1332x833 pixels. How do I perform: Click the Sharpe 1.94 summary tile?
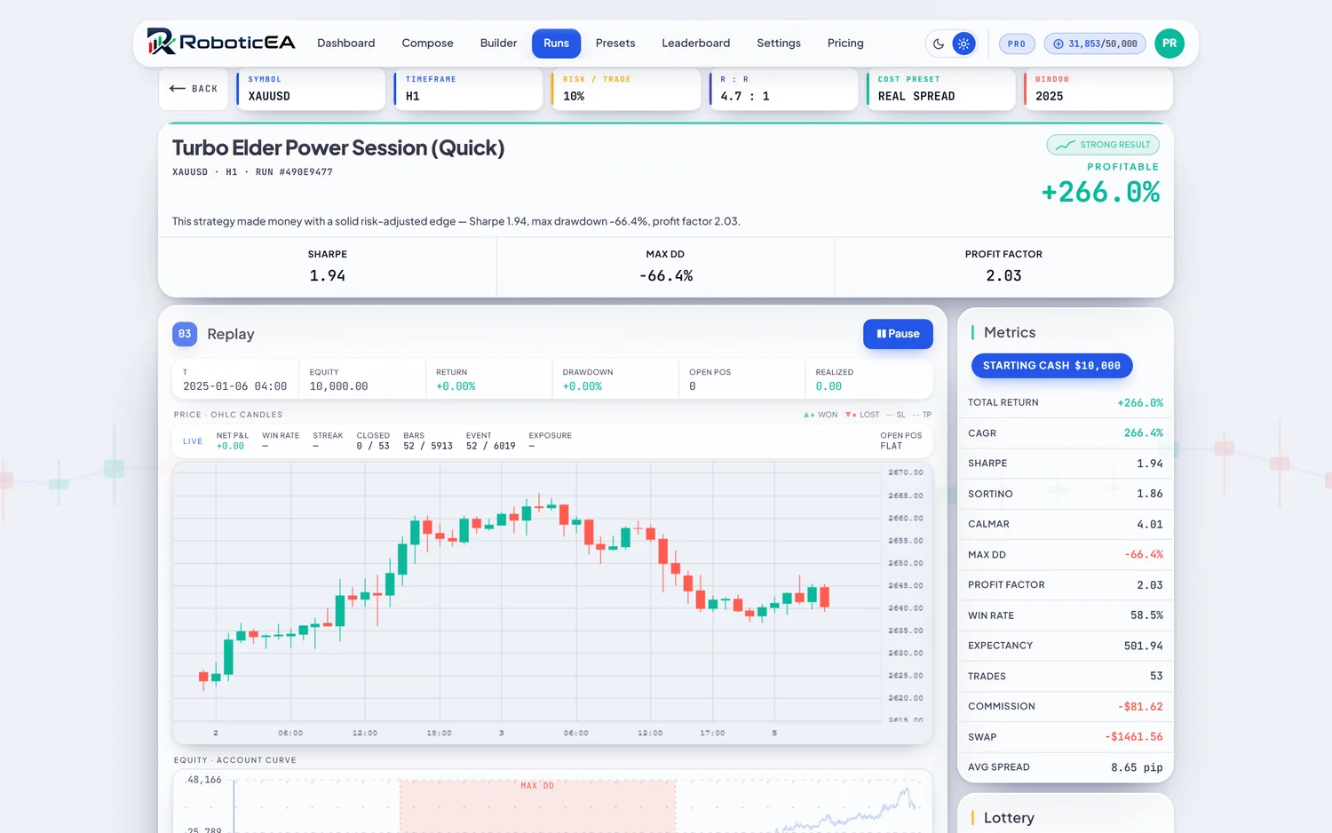(328, 266)
